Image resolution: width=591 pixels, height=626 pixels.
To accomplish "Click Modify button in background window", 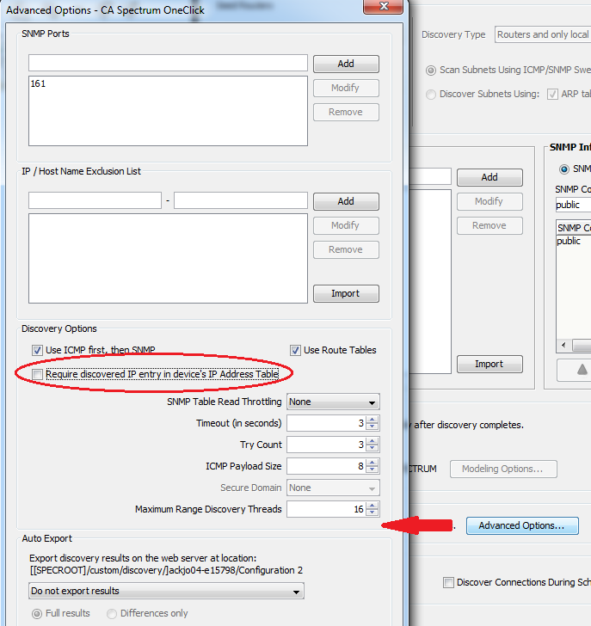I will click(x=489, y=201).
